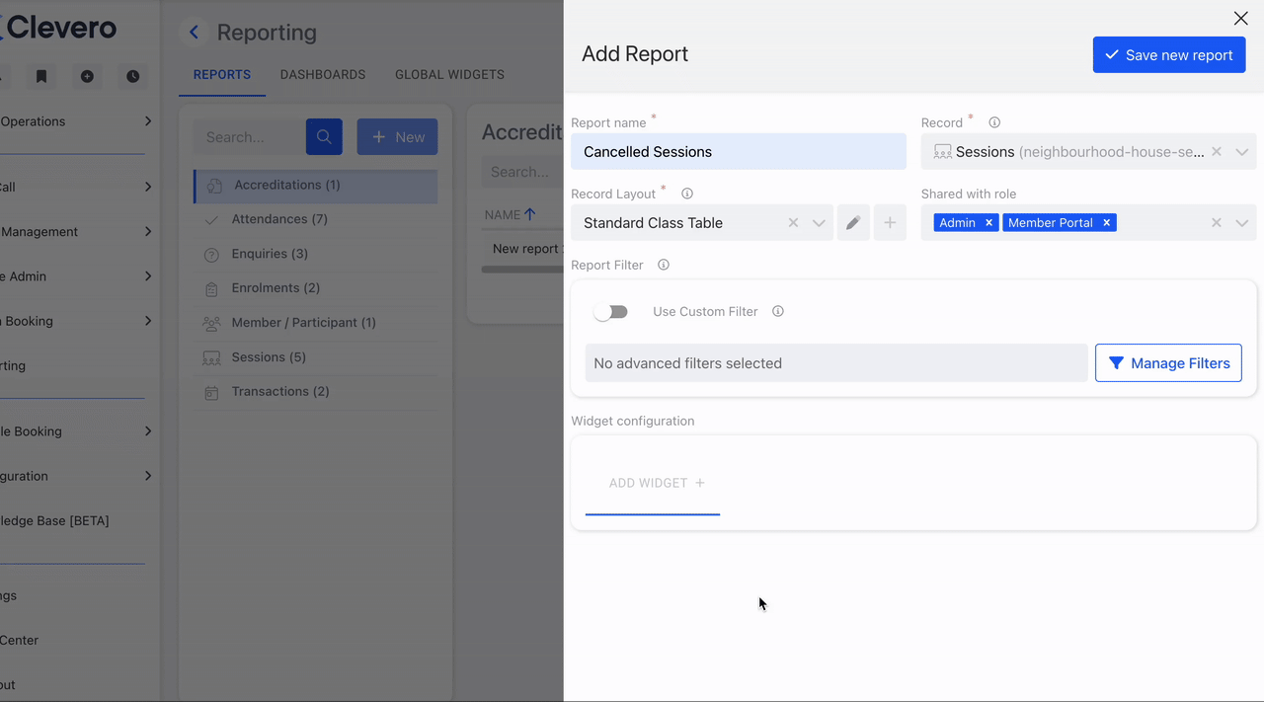Switch to GLOBAL WIDGETS tab
Viewport: 1264px width, 702px height.
coord(449,75)
